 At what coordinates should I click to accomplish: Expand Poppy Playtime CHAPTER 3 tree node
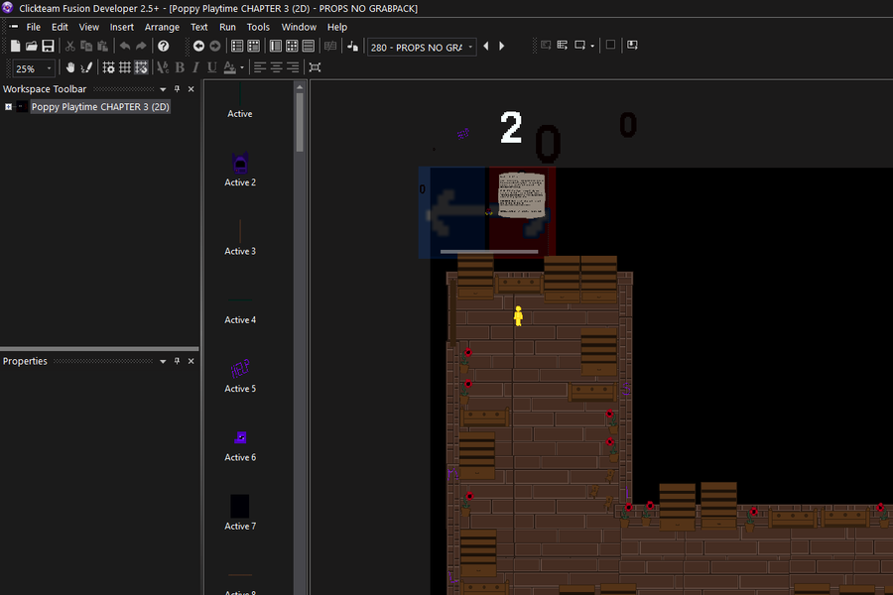click(x=9, y=106)
